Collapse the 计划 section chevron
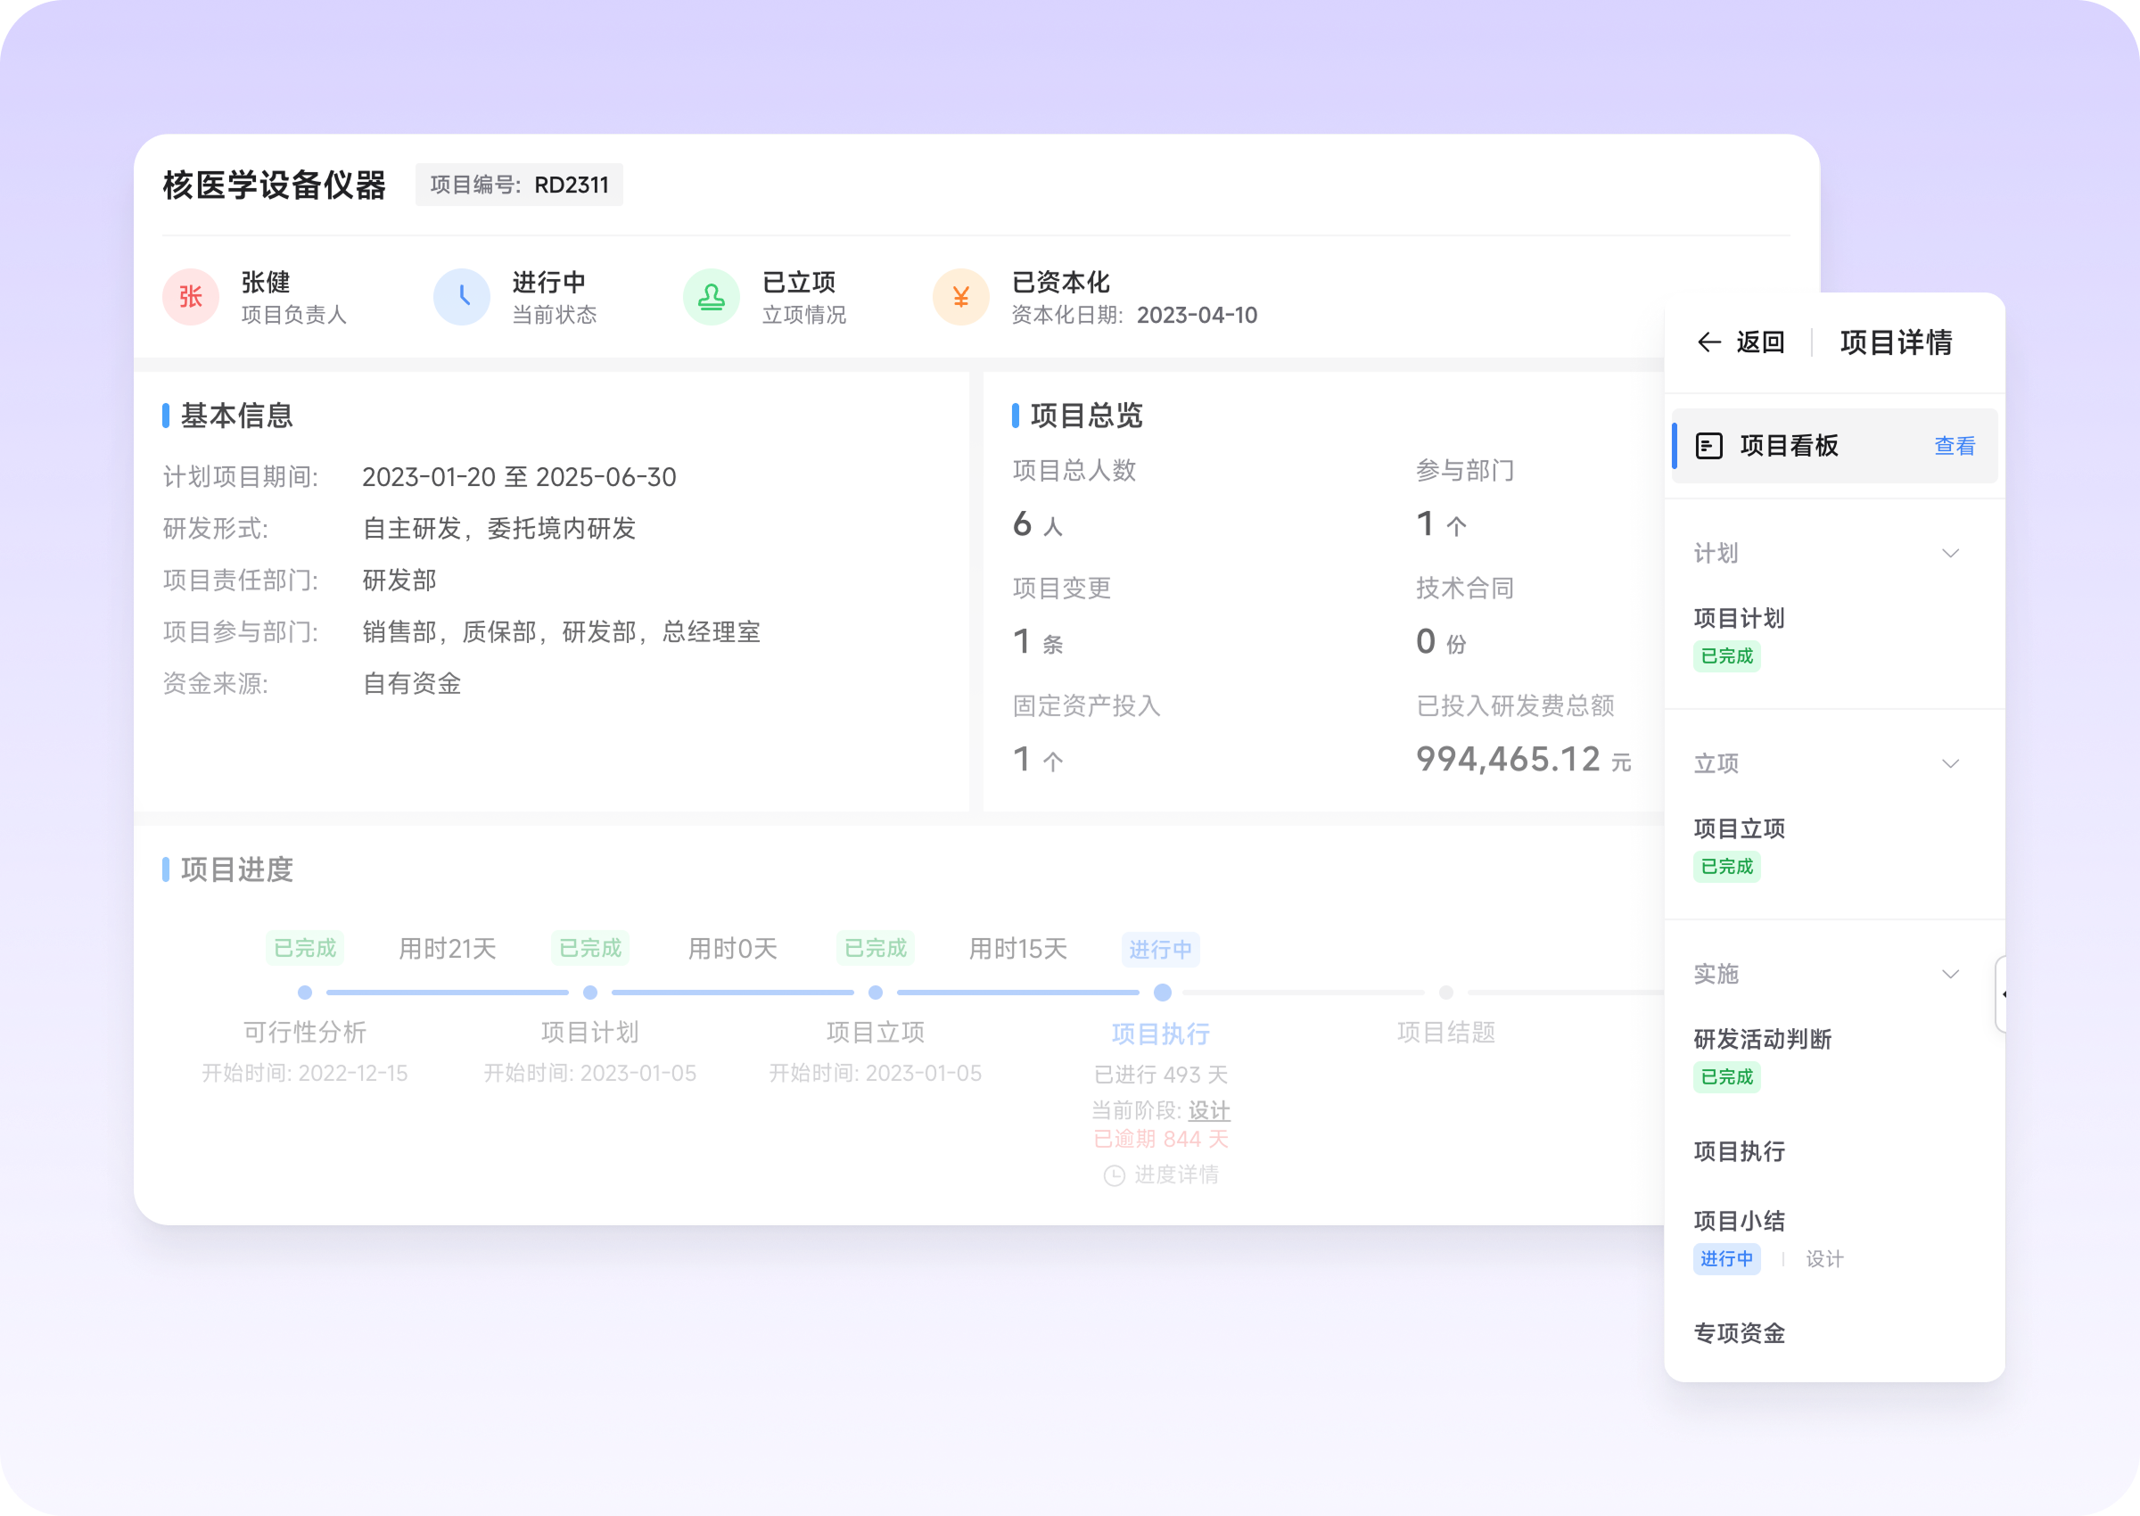 (1949, 554)
